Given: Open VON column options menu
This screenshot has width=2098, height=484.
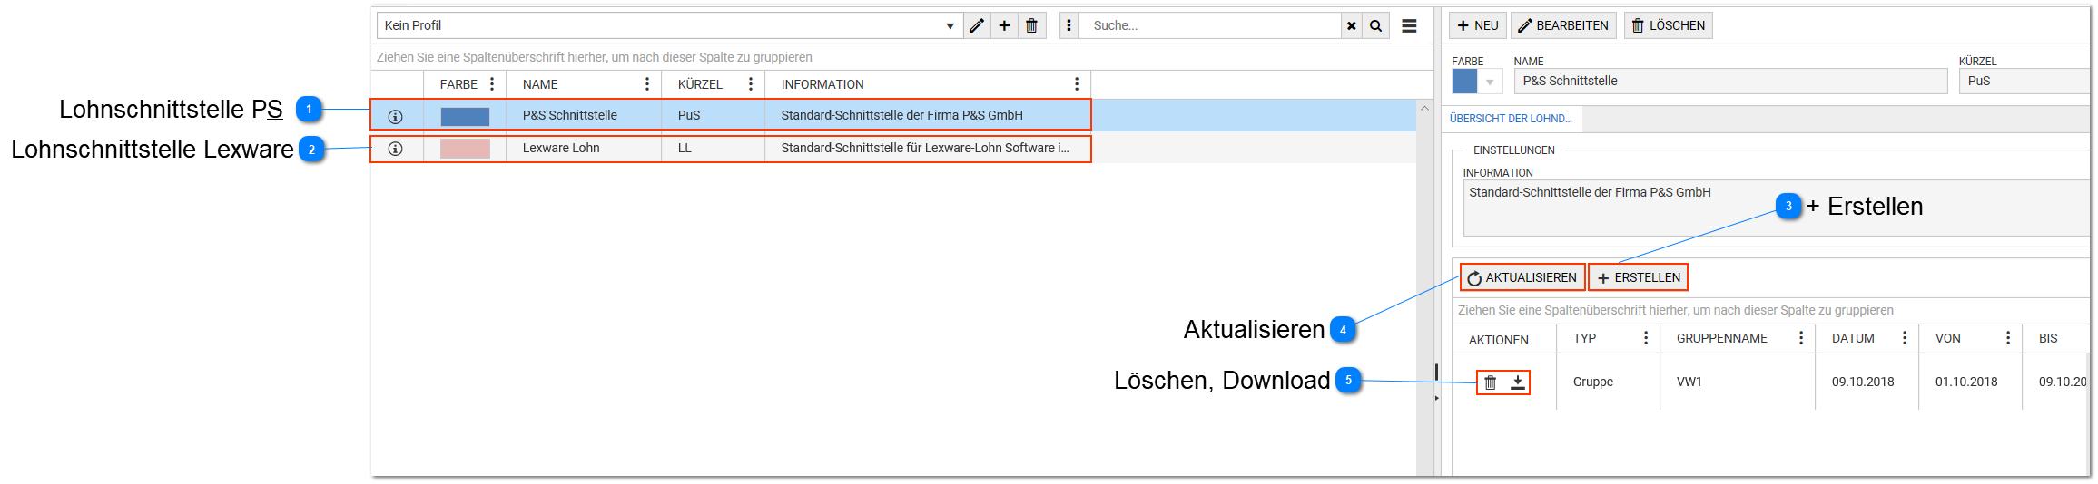Looking at the screenshot, I should (2008, 338).
